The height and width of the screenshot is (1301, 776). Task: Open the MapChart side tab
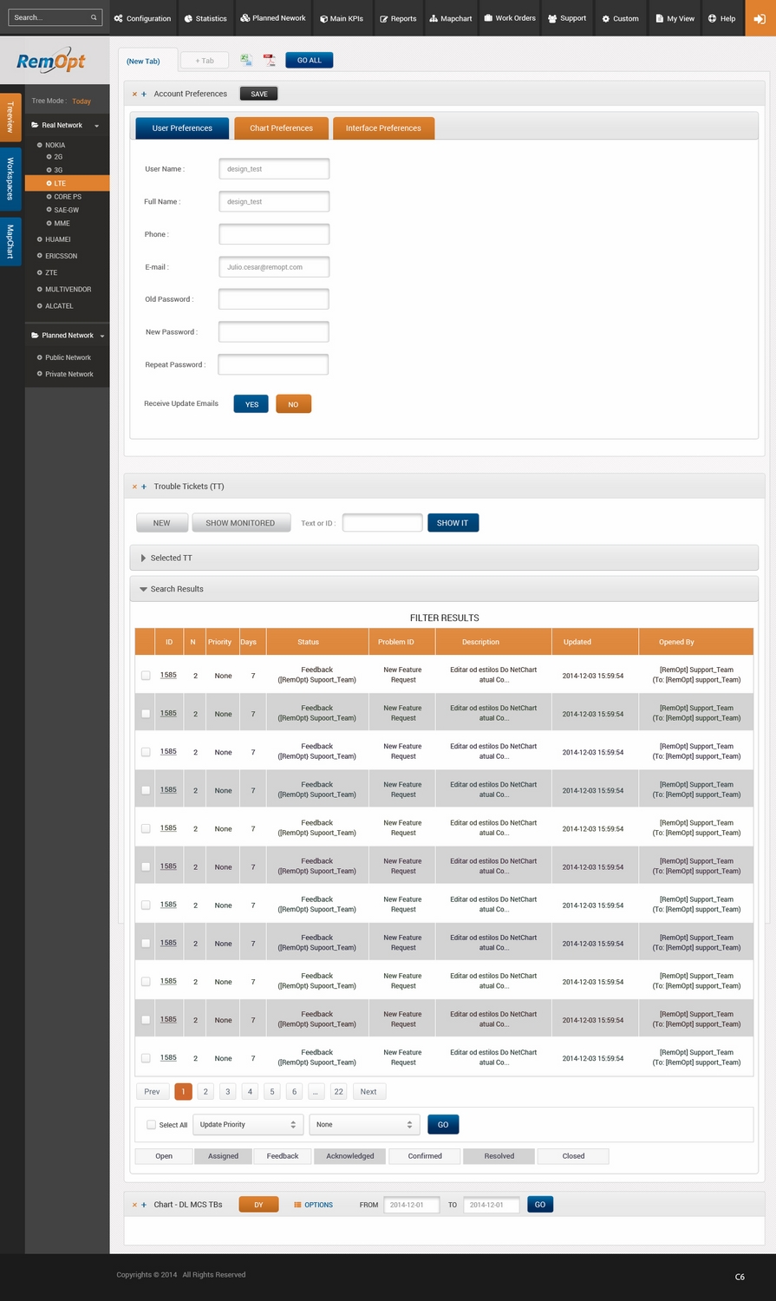[10, 242]
